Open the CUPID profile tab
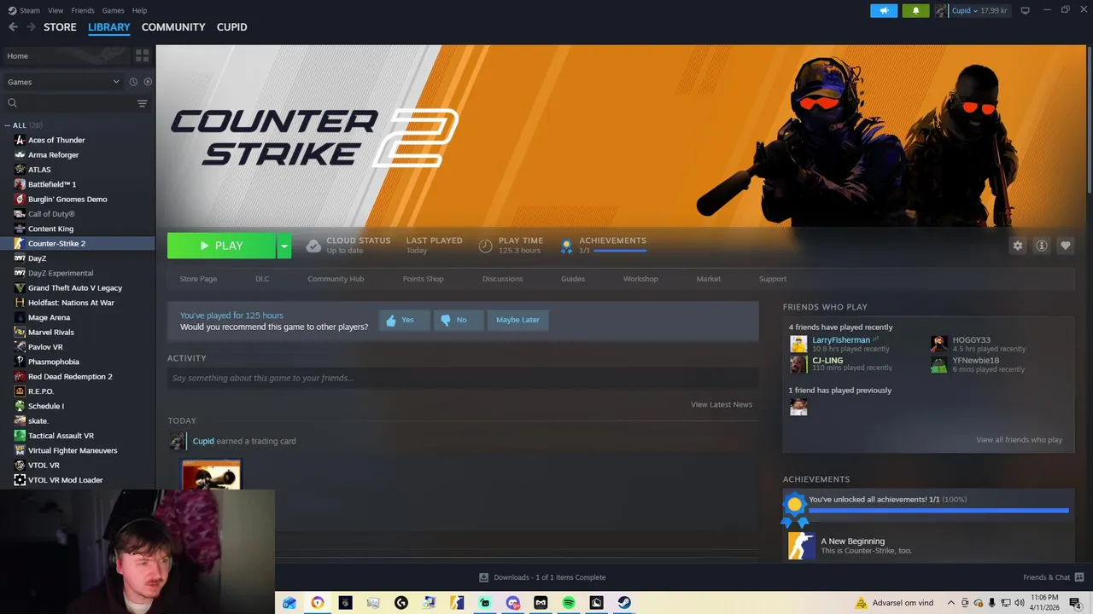This screenshot has height=614, width=1093. [231, 27]
